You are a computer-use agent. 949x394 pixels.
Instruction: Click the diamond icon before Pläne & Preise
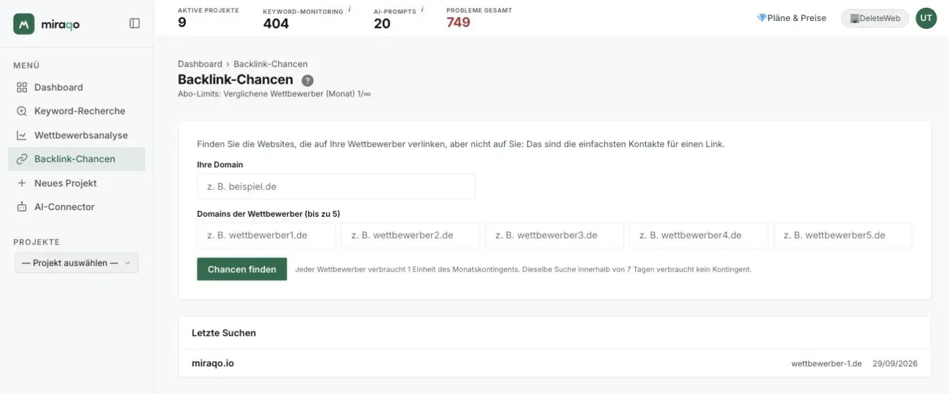762,18
